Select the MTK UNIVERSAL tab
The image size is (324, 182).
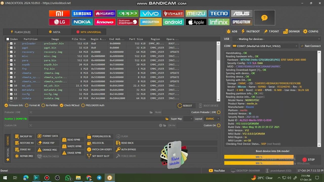(89, 32)
